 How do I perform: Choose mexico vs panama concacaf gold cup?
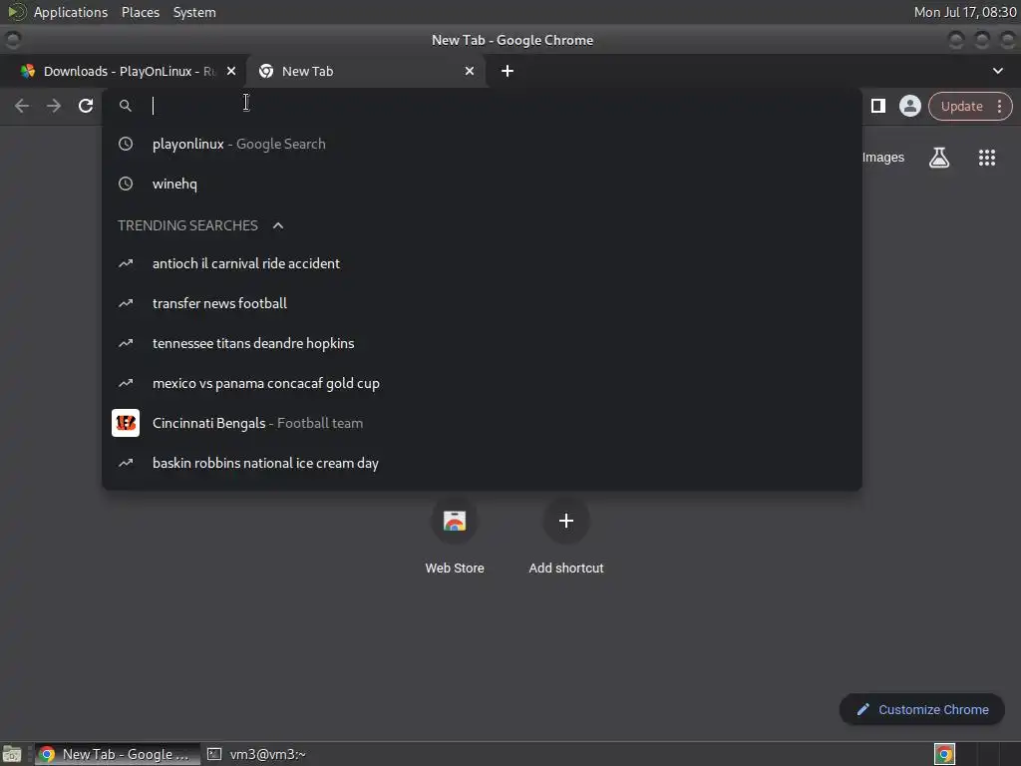pyautogui.click(x=482, y=383)
